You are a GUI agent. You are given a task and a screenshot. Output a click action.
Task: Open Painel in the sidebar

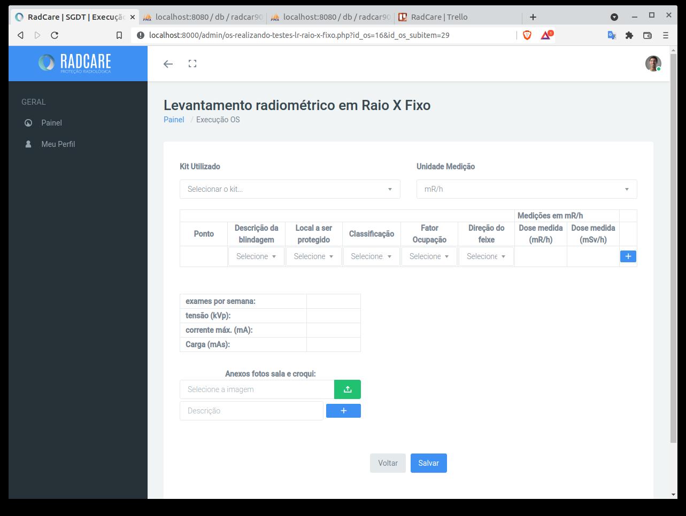[x=51, y=123]
